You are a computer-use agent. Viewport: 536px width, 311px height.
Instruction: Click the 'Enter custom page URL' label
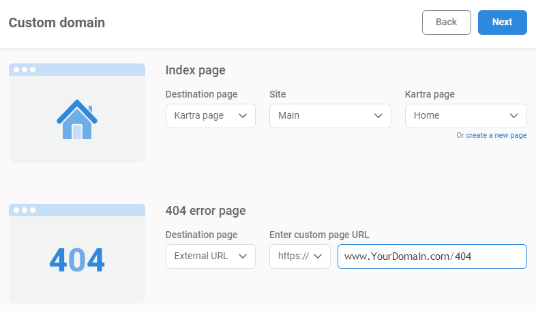(319, 235)
